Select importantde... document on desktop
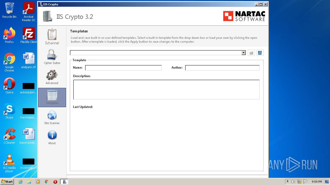 click(x=29, y=136)
